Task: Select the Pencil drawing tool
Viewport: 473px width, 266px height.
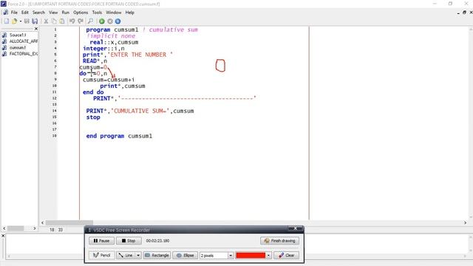Action: (x=101, y=255)
